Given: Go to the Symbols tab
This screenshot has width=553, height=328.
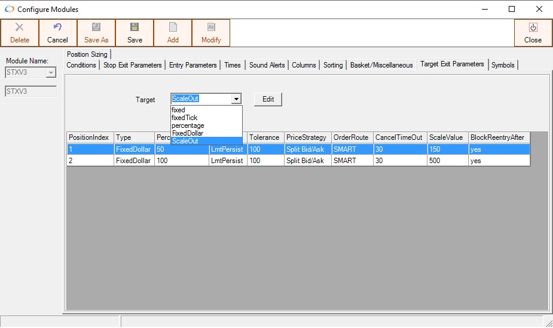Looking at the screenshot, I should coord(503,65).
